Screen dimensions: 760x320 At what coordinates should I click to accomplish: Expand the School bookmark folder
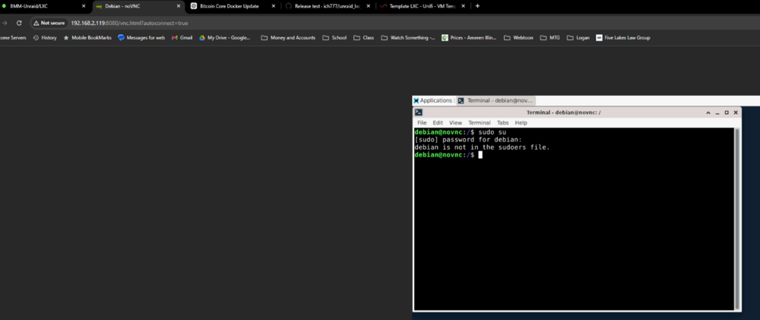coord(334,38)
